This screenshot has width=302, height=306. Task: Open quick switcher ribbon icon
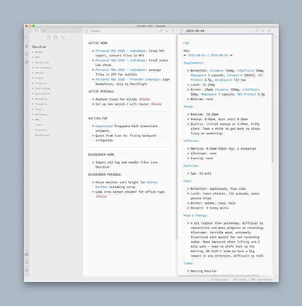pos(26,47)
